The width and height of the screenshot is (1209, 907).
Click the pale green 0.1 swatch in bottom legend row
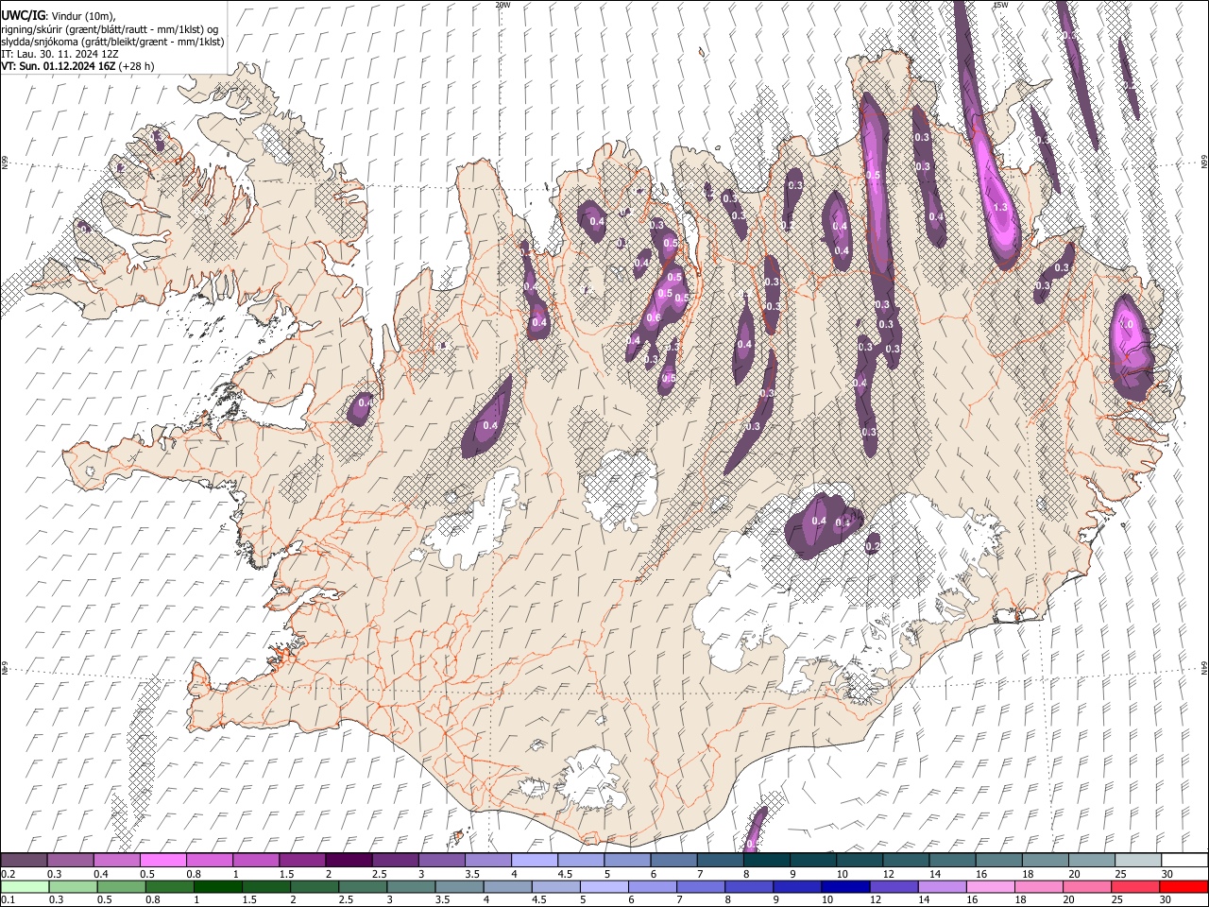coord(25,887)
